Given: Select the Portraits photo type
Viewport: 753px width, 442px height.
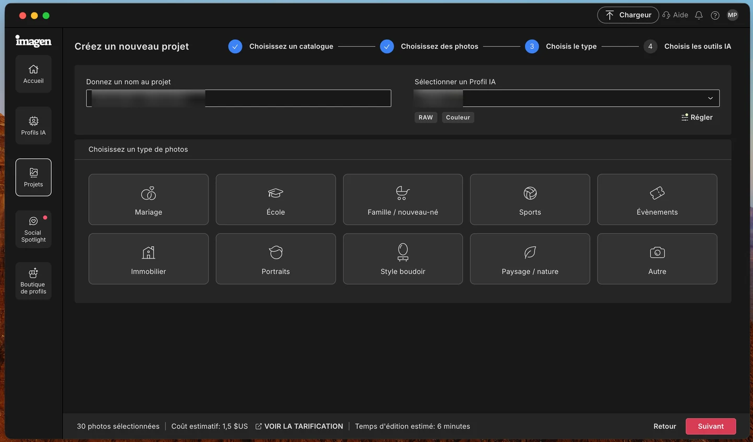Looking at the screenshot, I should (276, 259).
